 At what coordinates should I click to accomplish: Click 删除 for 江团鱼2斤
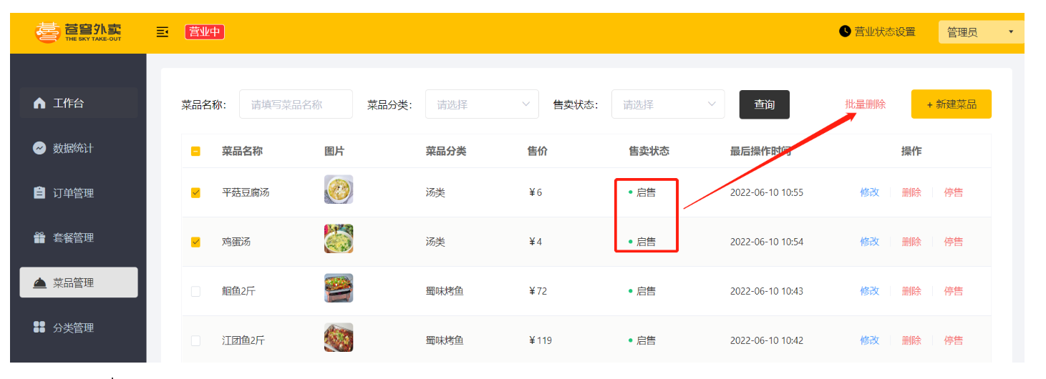click(911, 340)
